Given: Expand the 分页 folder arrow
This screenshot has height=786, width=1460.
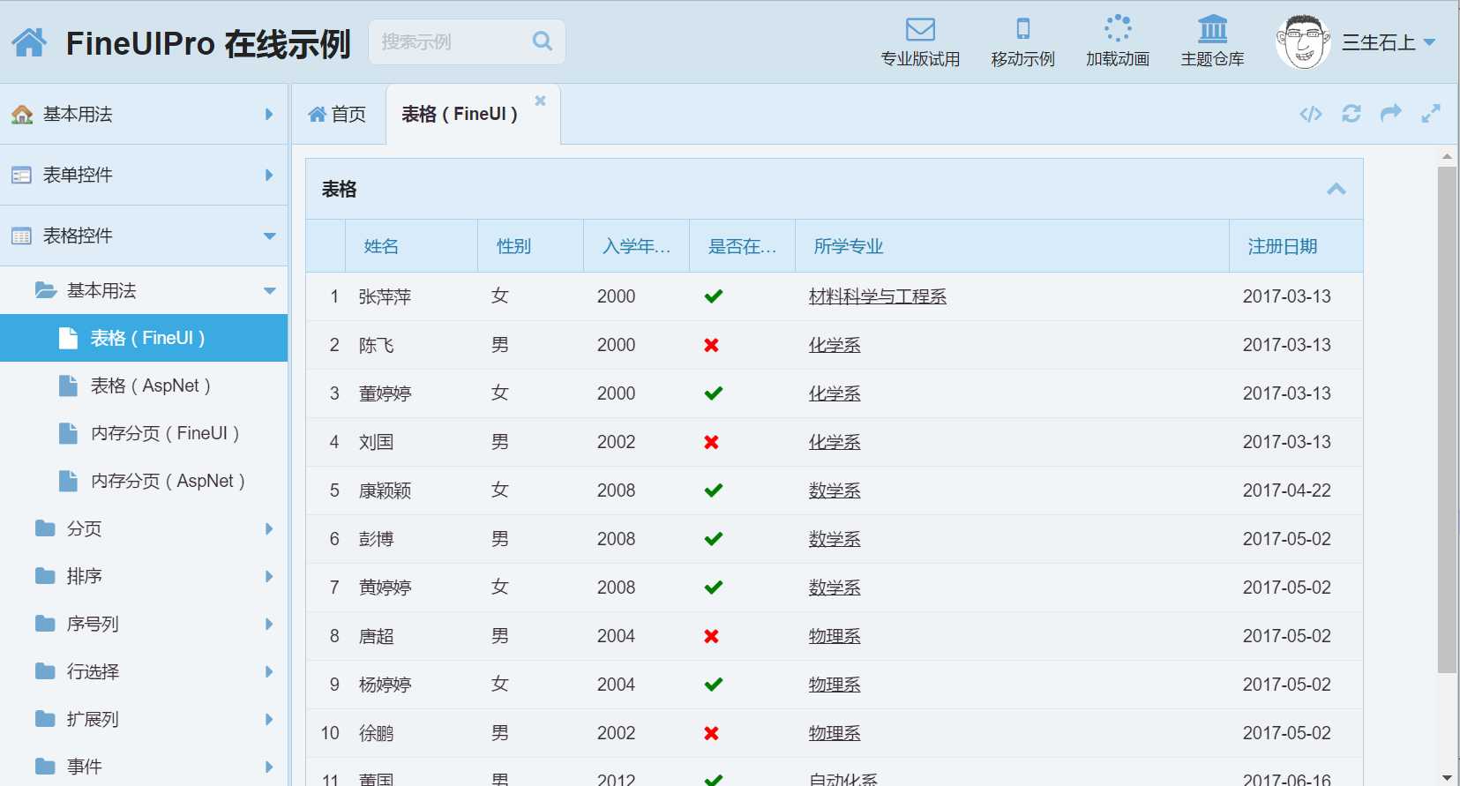Looking at the screenshot, I should 269,528.
